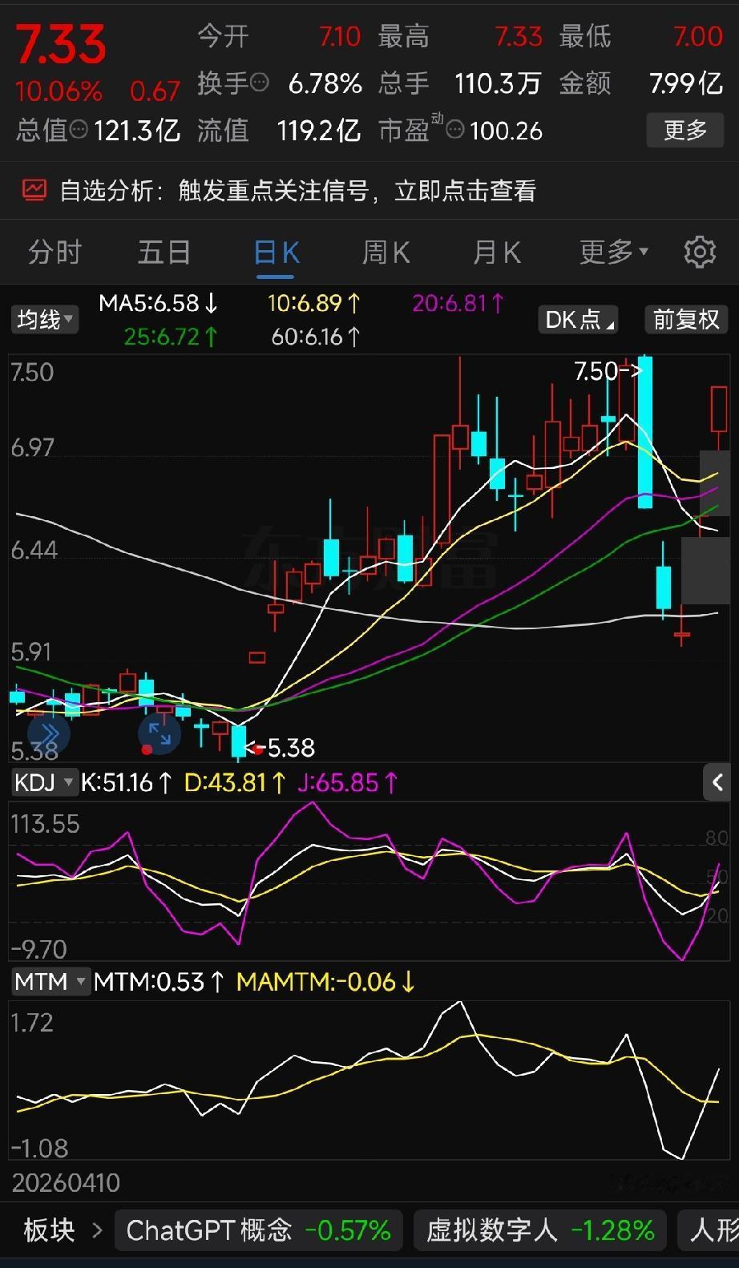Open ChatGPT概念 sector chip
The height and width of the screenshot is (1268, 739).
click(259, 1230)
